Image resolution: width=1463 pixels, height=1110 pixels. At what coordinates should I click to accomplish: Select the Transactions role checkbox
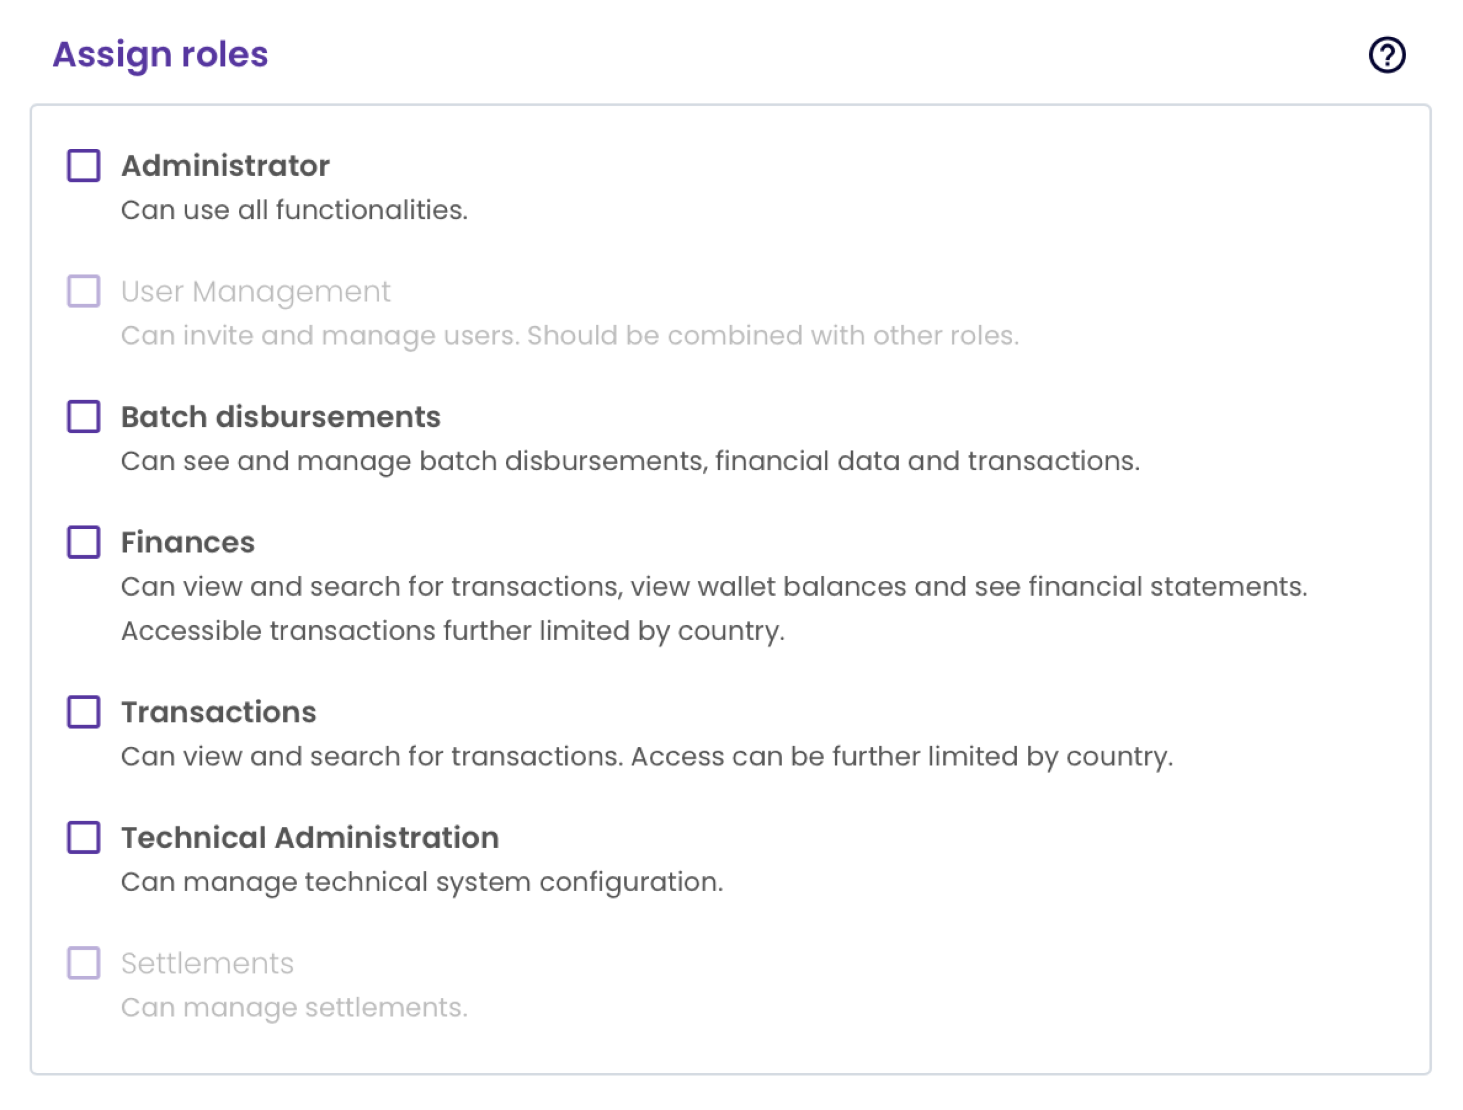84,712
